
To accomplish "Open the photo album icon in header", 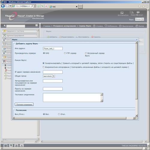I will tap(122, 13).
